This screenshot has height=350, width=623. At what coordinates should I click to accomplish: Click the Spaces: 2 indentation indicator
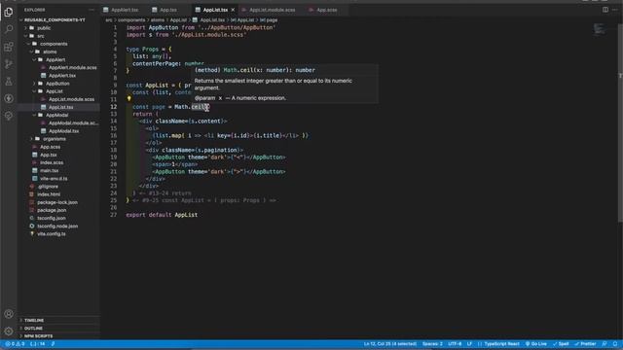click(x=432, y=344)
